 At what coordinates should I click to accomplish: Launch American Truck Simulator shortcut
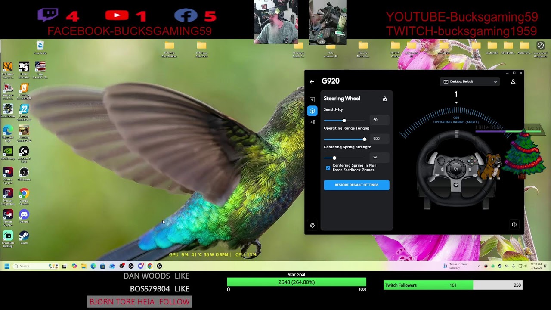(8, 91)
